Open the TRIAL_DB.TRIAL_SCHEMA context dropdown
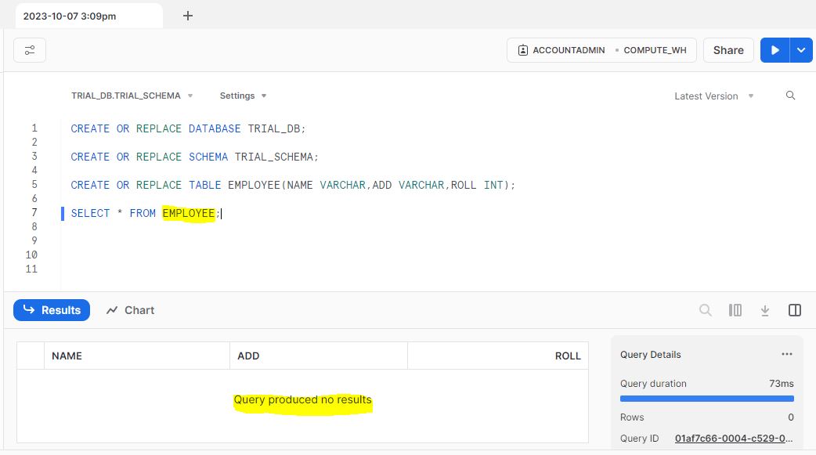 132,96
